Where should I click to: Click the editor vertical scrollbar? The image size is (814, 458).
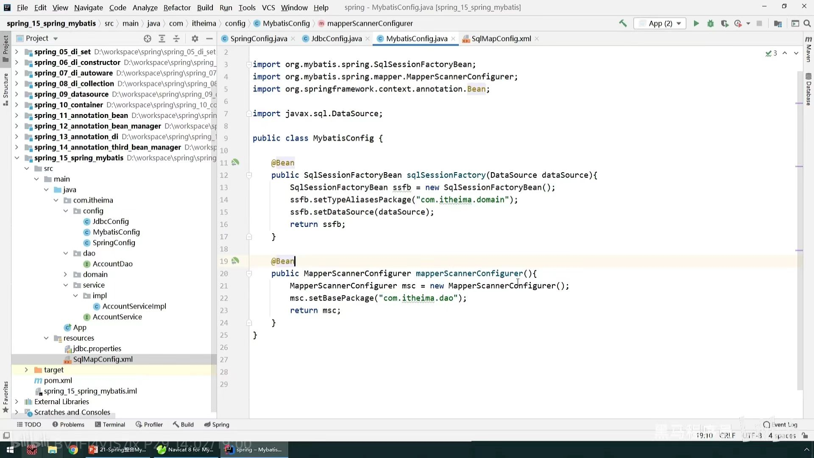800,212
